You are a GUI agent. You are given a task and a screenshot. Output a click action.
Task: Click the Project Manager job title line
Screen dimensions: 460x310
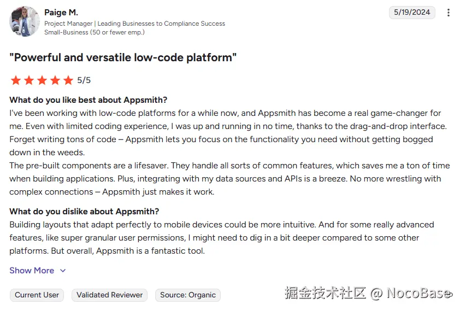(x=134, y=24)
